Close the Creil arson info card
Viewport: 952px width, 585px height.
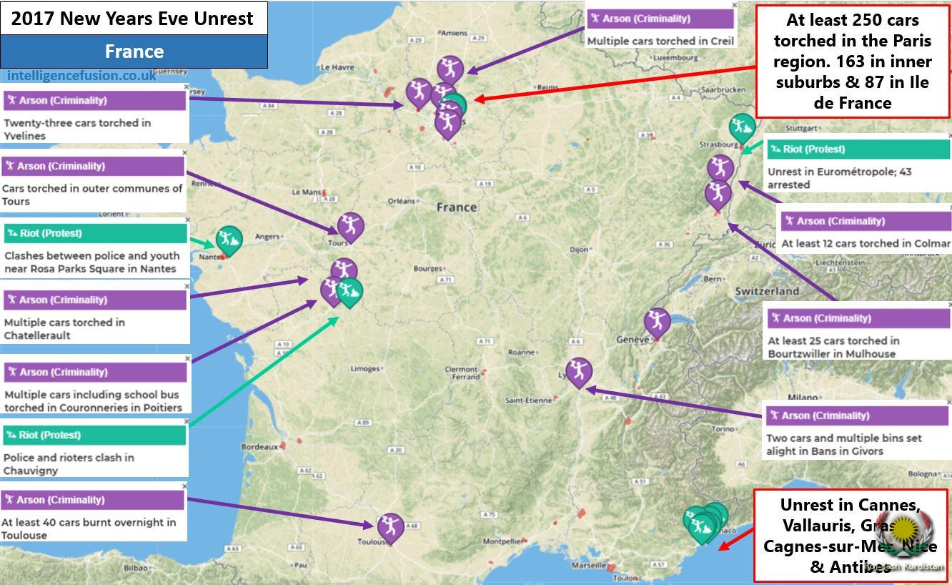(734, 5)
